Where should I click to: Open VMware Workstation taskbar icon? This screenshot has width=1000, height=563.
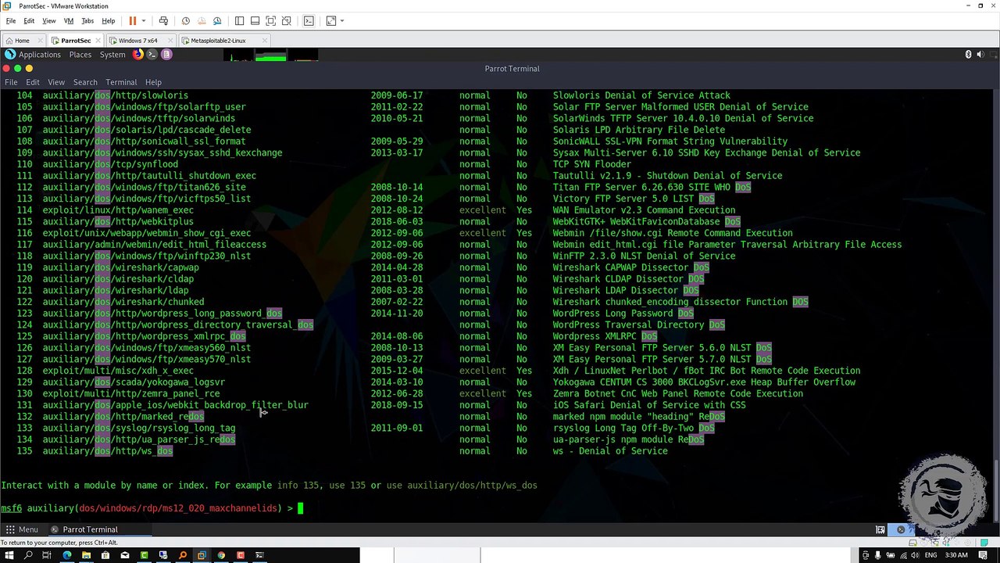pos(202,555)
